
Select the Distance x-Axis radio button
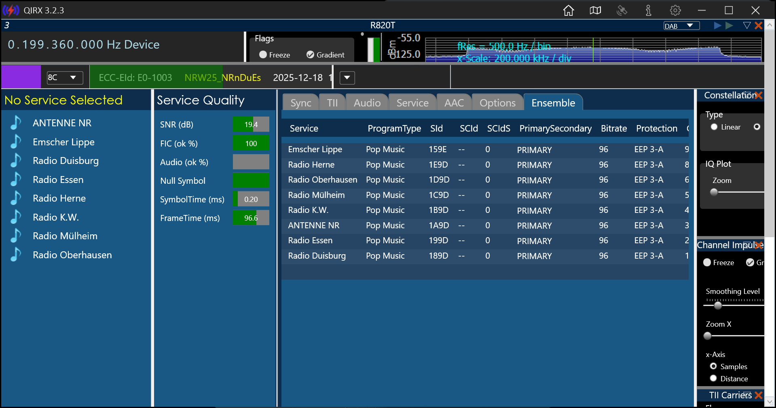click(x=713, y=378)
